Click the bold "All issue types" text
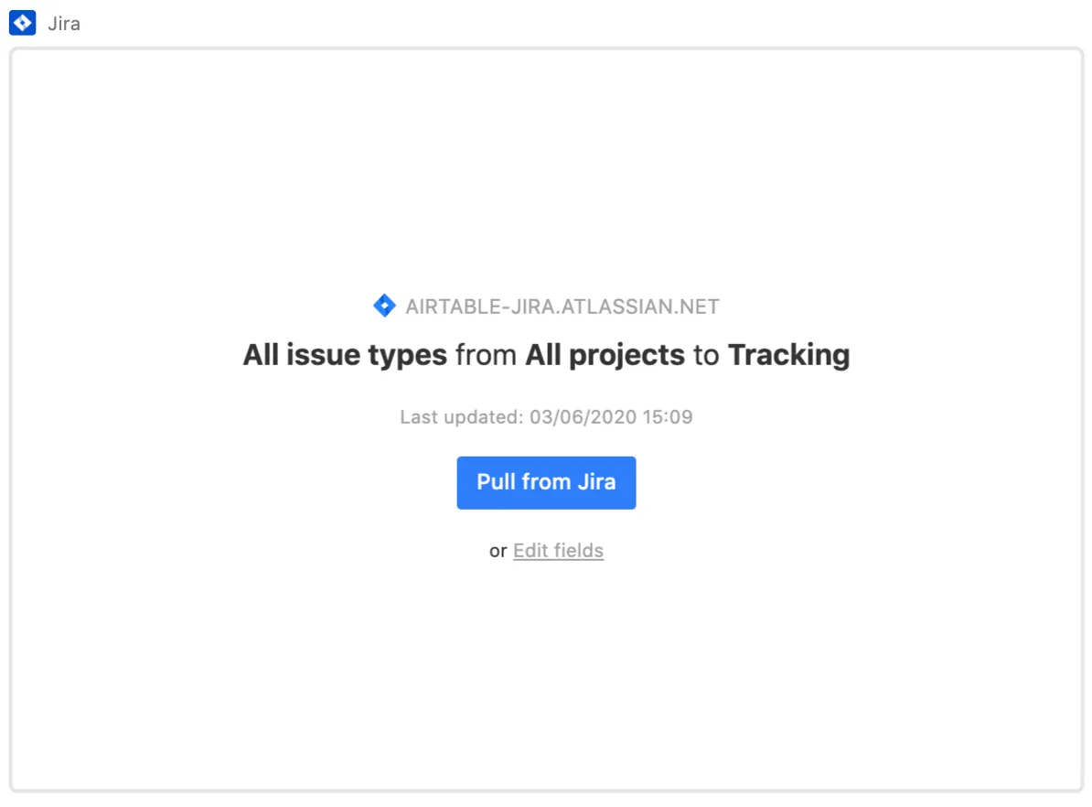Viewport: 1092px width, 807px height. pos(345,355)
